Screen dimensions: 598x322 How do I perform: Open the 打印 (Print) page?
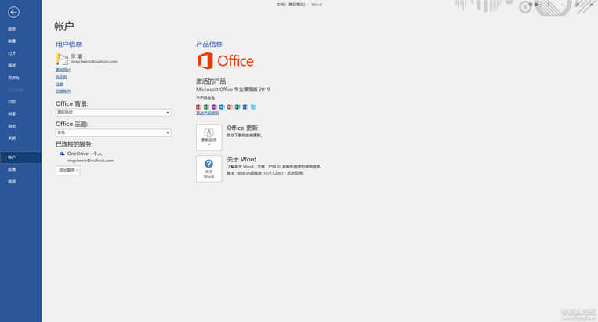(x=12, y=102)
